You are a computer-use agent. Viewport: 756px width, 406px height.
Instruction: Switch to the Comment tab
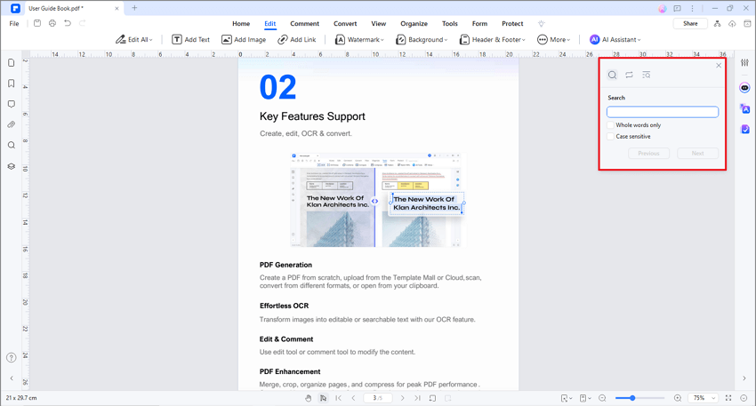(x=304, y=24)
